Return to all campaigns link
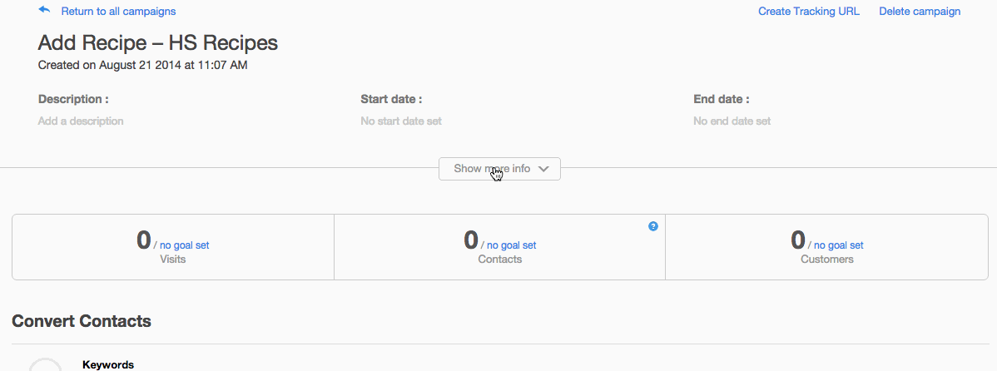This screenshot has width=997, height=371. [118, 12]
